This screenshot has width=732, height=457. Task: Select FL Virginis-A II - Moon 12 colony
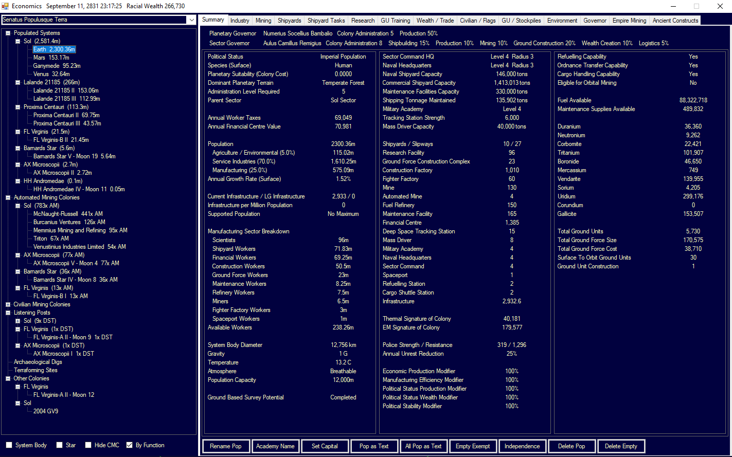coord(64,395)
